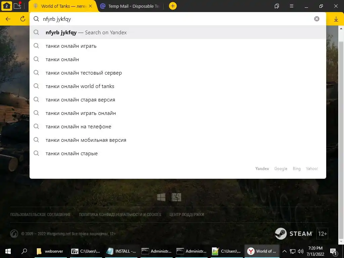Viewport: 344px width, 258px height.
Task: Open the second Administrator command prompt
Action: [x=191, y=251]
